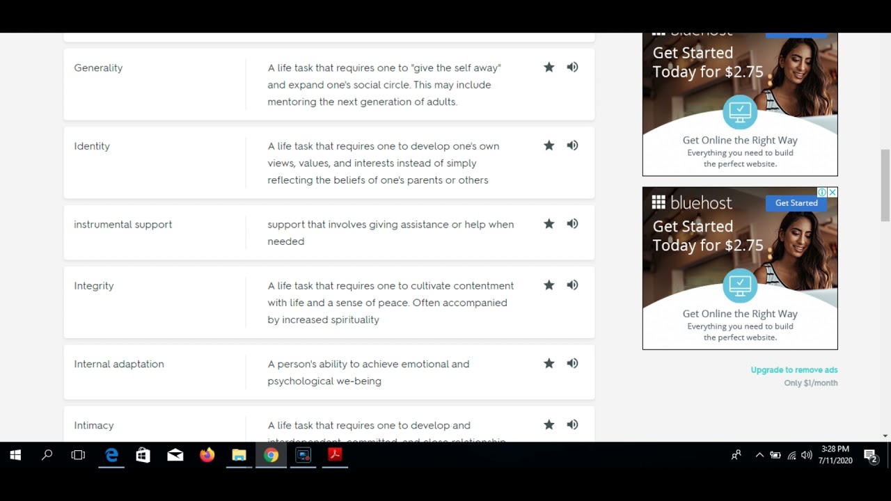Play audio for instrumental support term
Image resolution: width=891 pixels, height=501 pixels.
[x=572, y=223]
